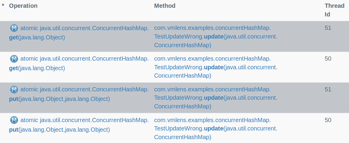Click the Operation column header

(x=23, y=6)
